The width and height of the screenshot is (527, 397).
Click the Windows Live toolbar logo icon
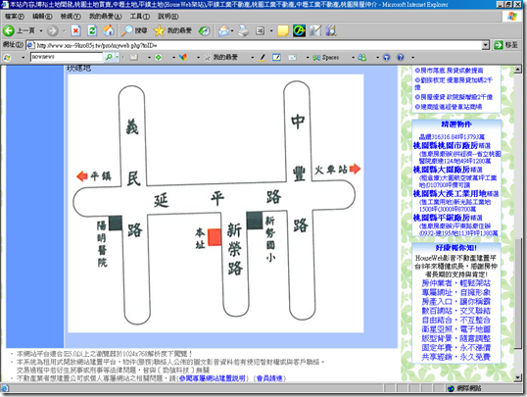7,58
